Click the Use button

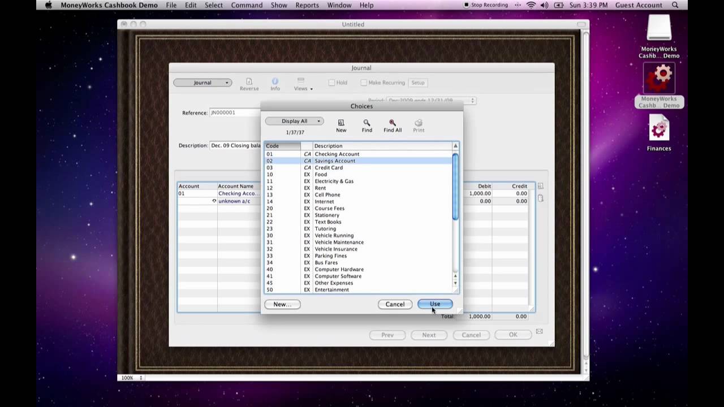pos(435,304)
